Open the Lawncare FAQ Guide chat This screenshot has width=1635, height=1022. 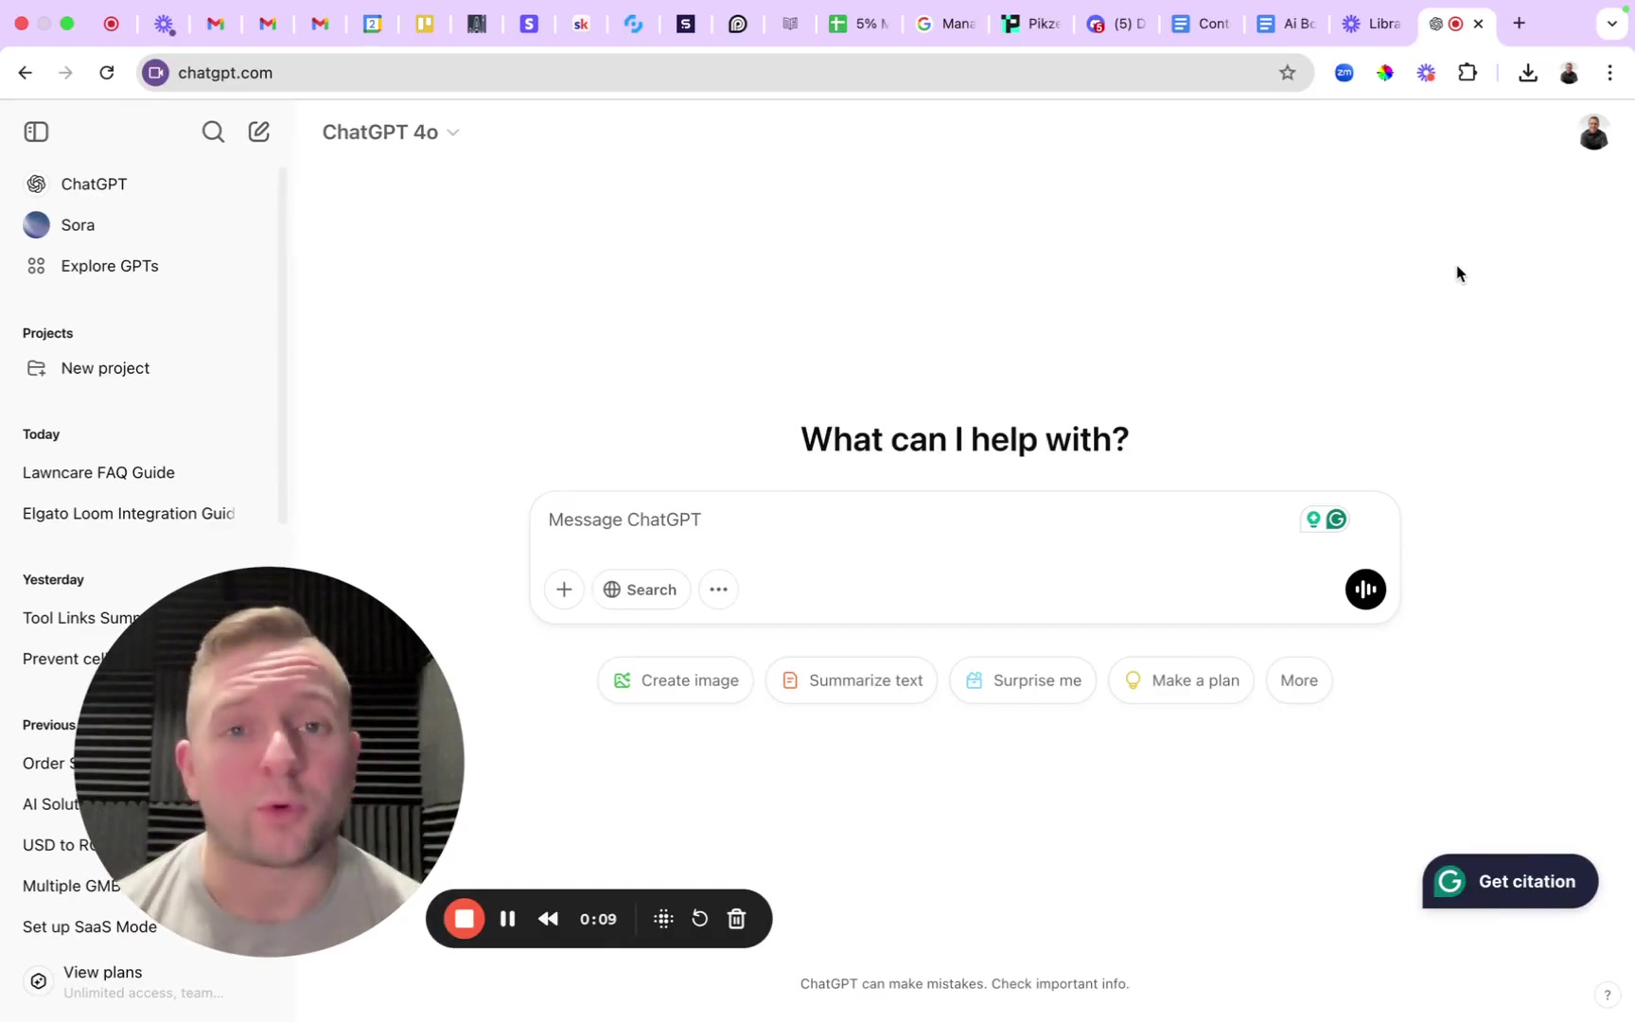tap(98, 472)
